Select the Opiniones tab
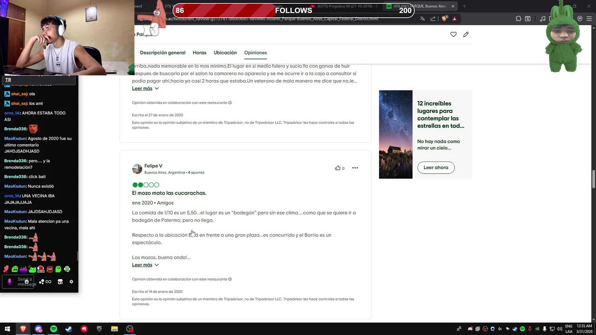 [x=255, y=53]
